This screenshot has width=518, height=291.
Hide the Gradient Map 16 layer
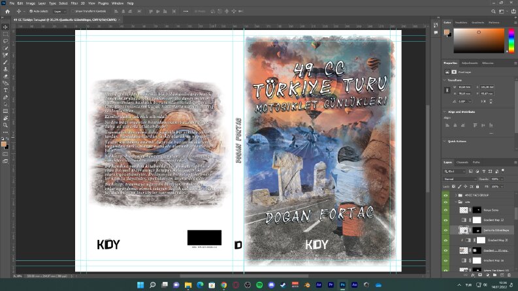(445, 260)
